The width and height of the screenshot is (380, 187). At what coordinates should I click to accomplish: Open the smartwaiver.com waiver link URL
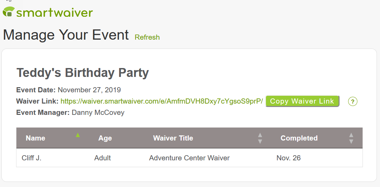pos(162,101)
